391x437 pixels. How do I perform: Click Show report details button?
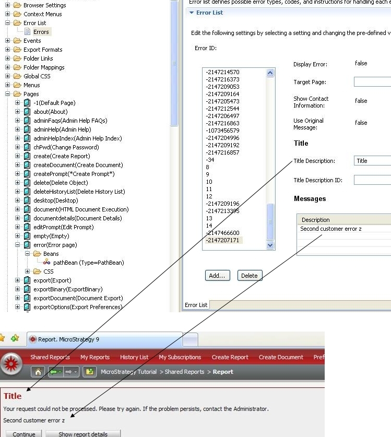[x=83, y=434]
